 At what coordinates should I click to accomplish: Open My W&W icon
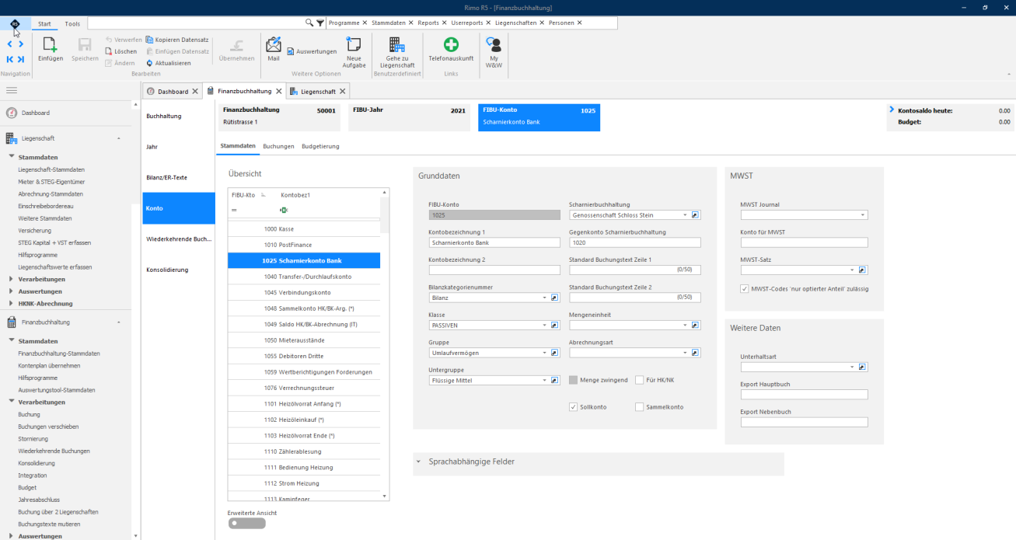[x=493, y=44]
